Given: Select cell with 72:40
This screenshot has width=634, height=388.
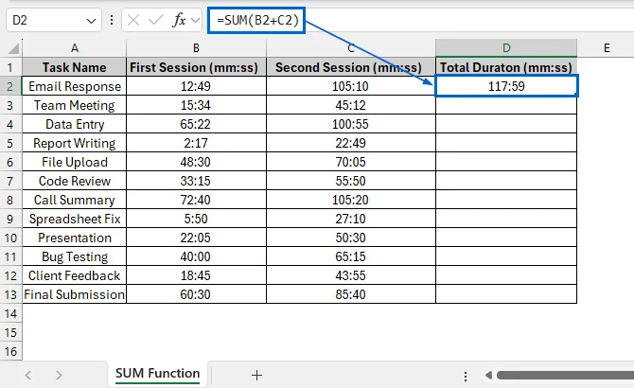Looking at the screenshot, I should [x=196, y=200].
